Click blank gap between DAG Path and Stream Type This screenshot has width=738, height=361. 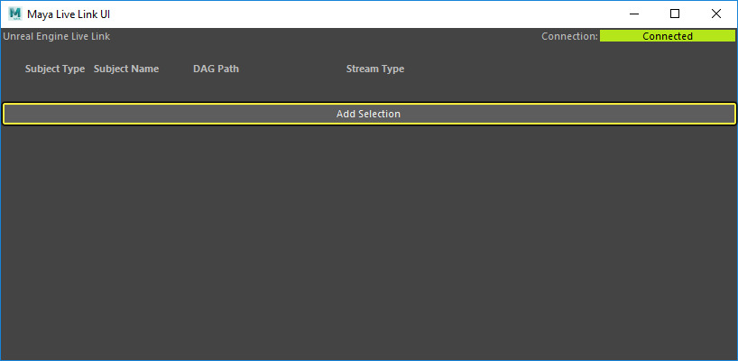pyautogui.click(x=293, y=69)
